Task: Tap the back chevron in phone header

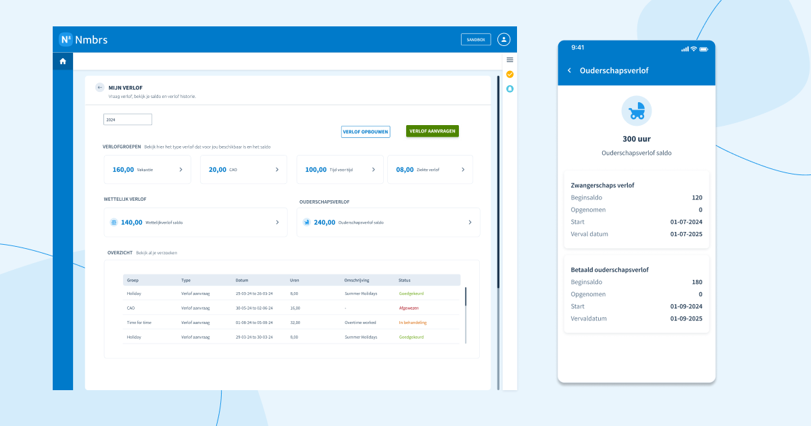Action: [x=570, y=70]
